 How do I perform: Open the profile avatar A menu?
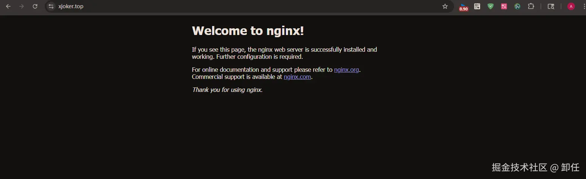click(571, 6)
